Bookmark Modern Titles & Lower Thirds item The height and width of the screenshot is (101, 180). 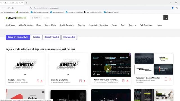click(123, 81)
